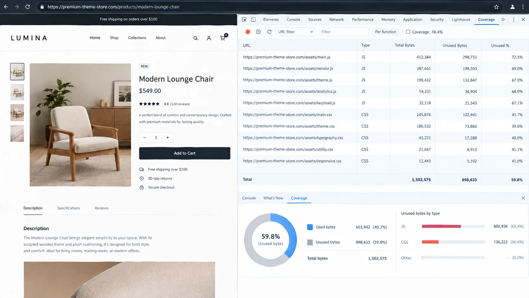Activate the DevTools inspect element picker
The height and width of the screenshot is (298, 529).
click(x=244, y=20)
